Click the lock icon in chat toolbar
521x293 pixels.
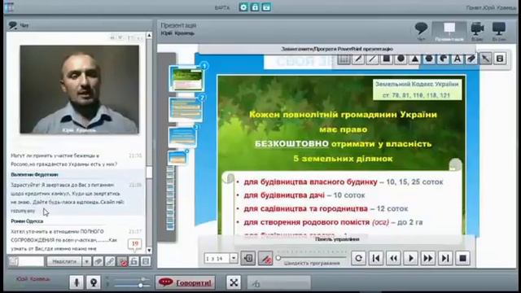coord(134,262)
